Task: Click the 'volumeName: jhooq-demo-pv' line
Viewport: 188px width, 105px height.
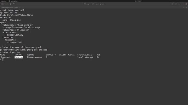Action: point(18,25)
